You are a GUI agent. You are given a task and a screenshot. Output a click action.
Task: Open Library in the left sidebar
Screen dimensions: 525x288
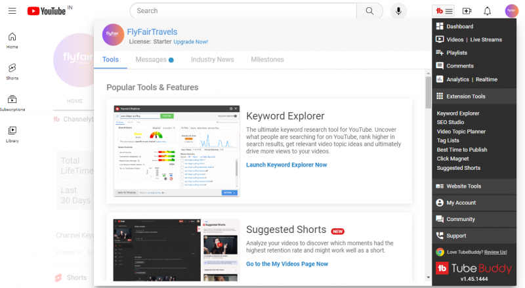coord(12,134)
